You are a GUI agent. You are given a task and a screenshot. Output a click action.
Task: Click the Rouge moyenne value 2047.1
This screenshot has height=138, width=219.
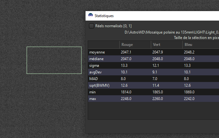click(x=126, y=52)
